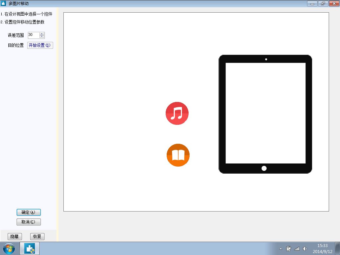Viewport: 340px width, 255px height.
Task: Click the power plug tray icon
Action: point(289,249)
